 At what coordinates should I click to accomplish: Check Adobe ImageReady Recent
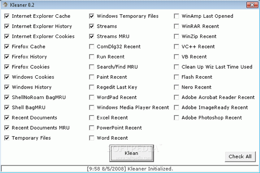tap(177, 108)
